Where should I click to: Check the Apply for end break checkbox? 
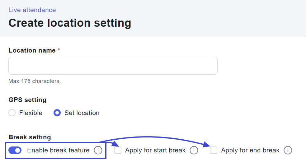tap(214, 151)
